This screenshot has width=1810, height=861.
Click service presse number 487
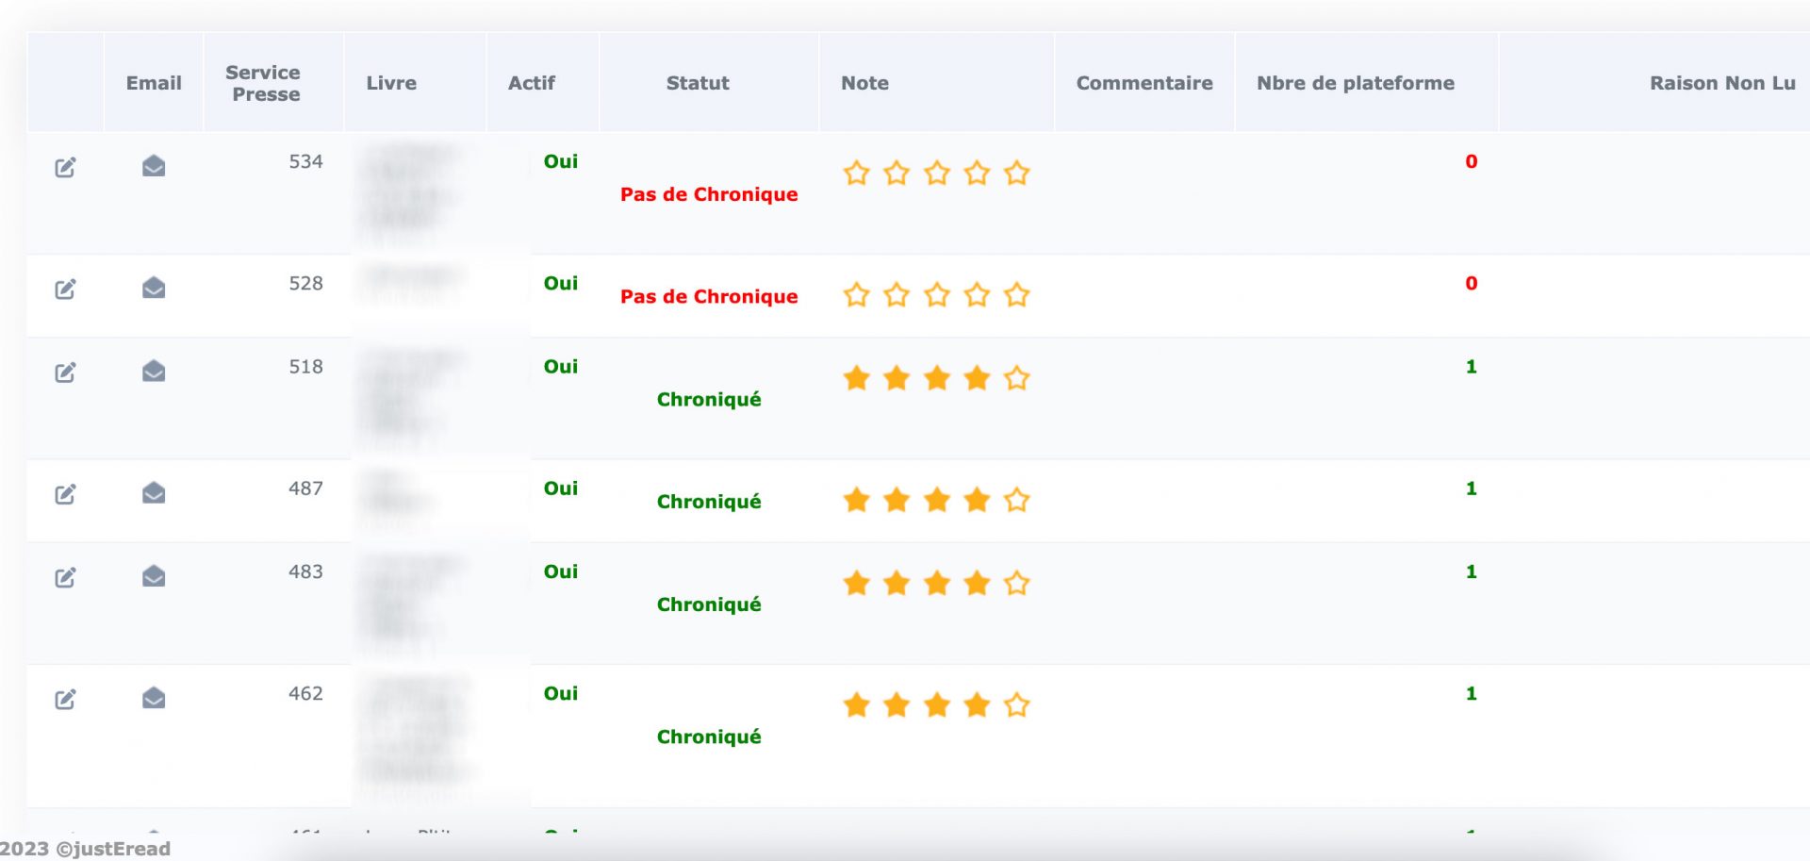(x=305, y=488)
